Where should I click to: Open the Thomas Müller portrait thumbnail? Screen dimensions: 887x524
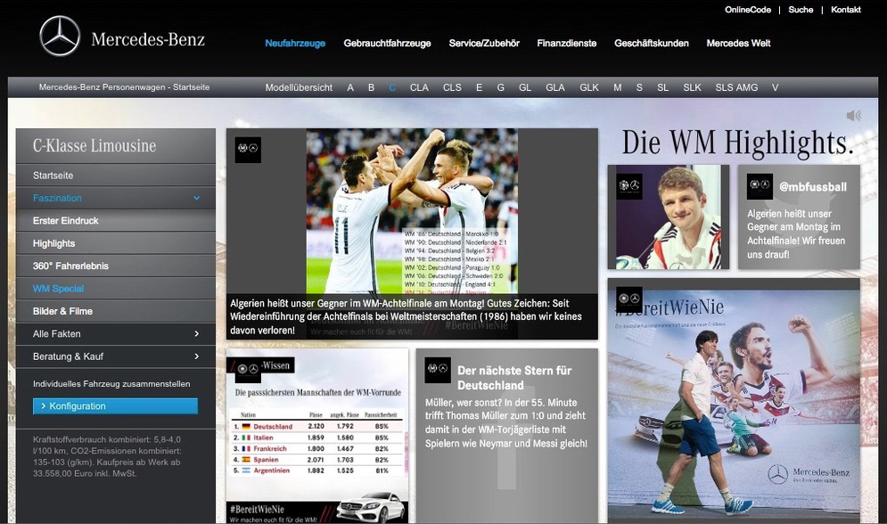[x=668, y=217]
